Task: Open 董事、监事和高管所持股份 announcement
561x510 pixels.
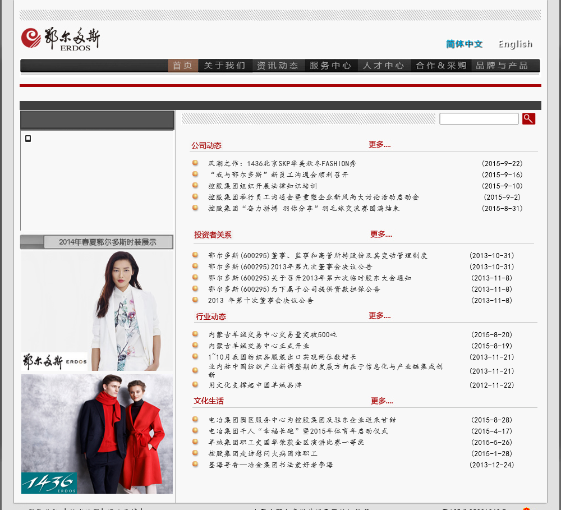Action: (x=318, y=255)
